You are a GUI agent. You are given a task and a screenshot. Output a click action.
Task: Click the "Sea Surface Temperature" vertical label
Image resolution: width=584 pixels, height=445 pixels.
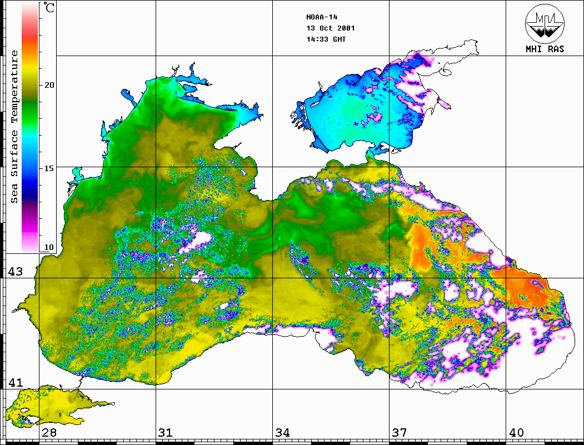14,127
